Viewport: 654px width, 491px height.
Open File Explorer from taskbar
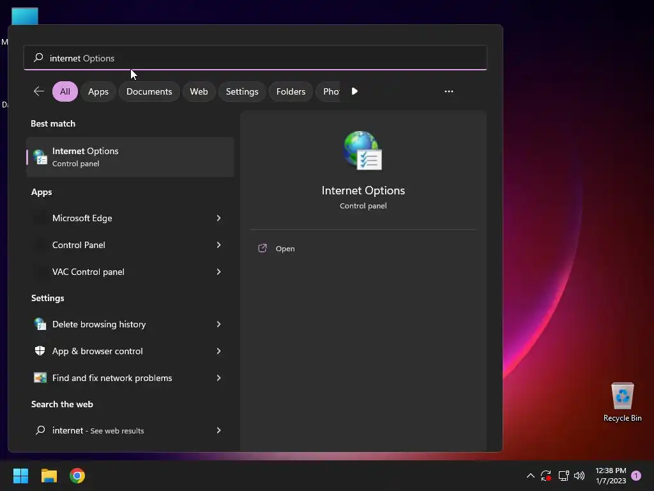click(49, 476)
